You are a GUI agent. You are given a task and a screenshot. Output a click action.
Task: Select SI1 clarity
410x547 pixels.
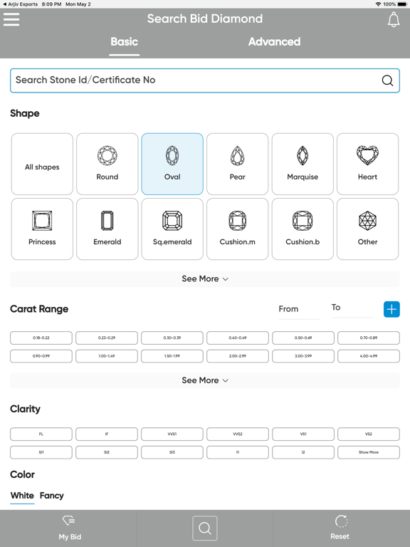point(41,452)
